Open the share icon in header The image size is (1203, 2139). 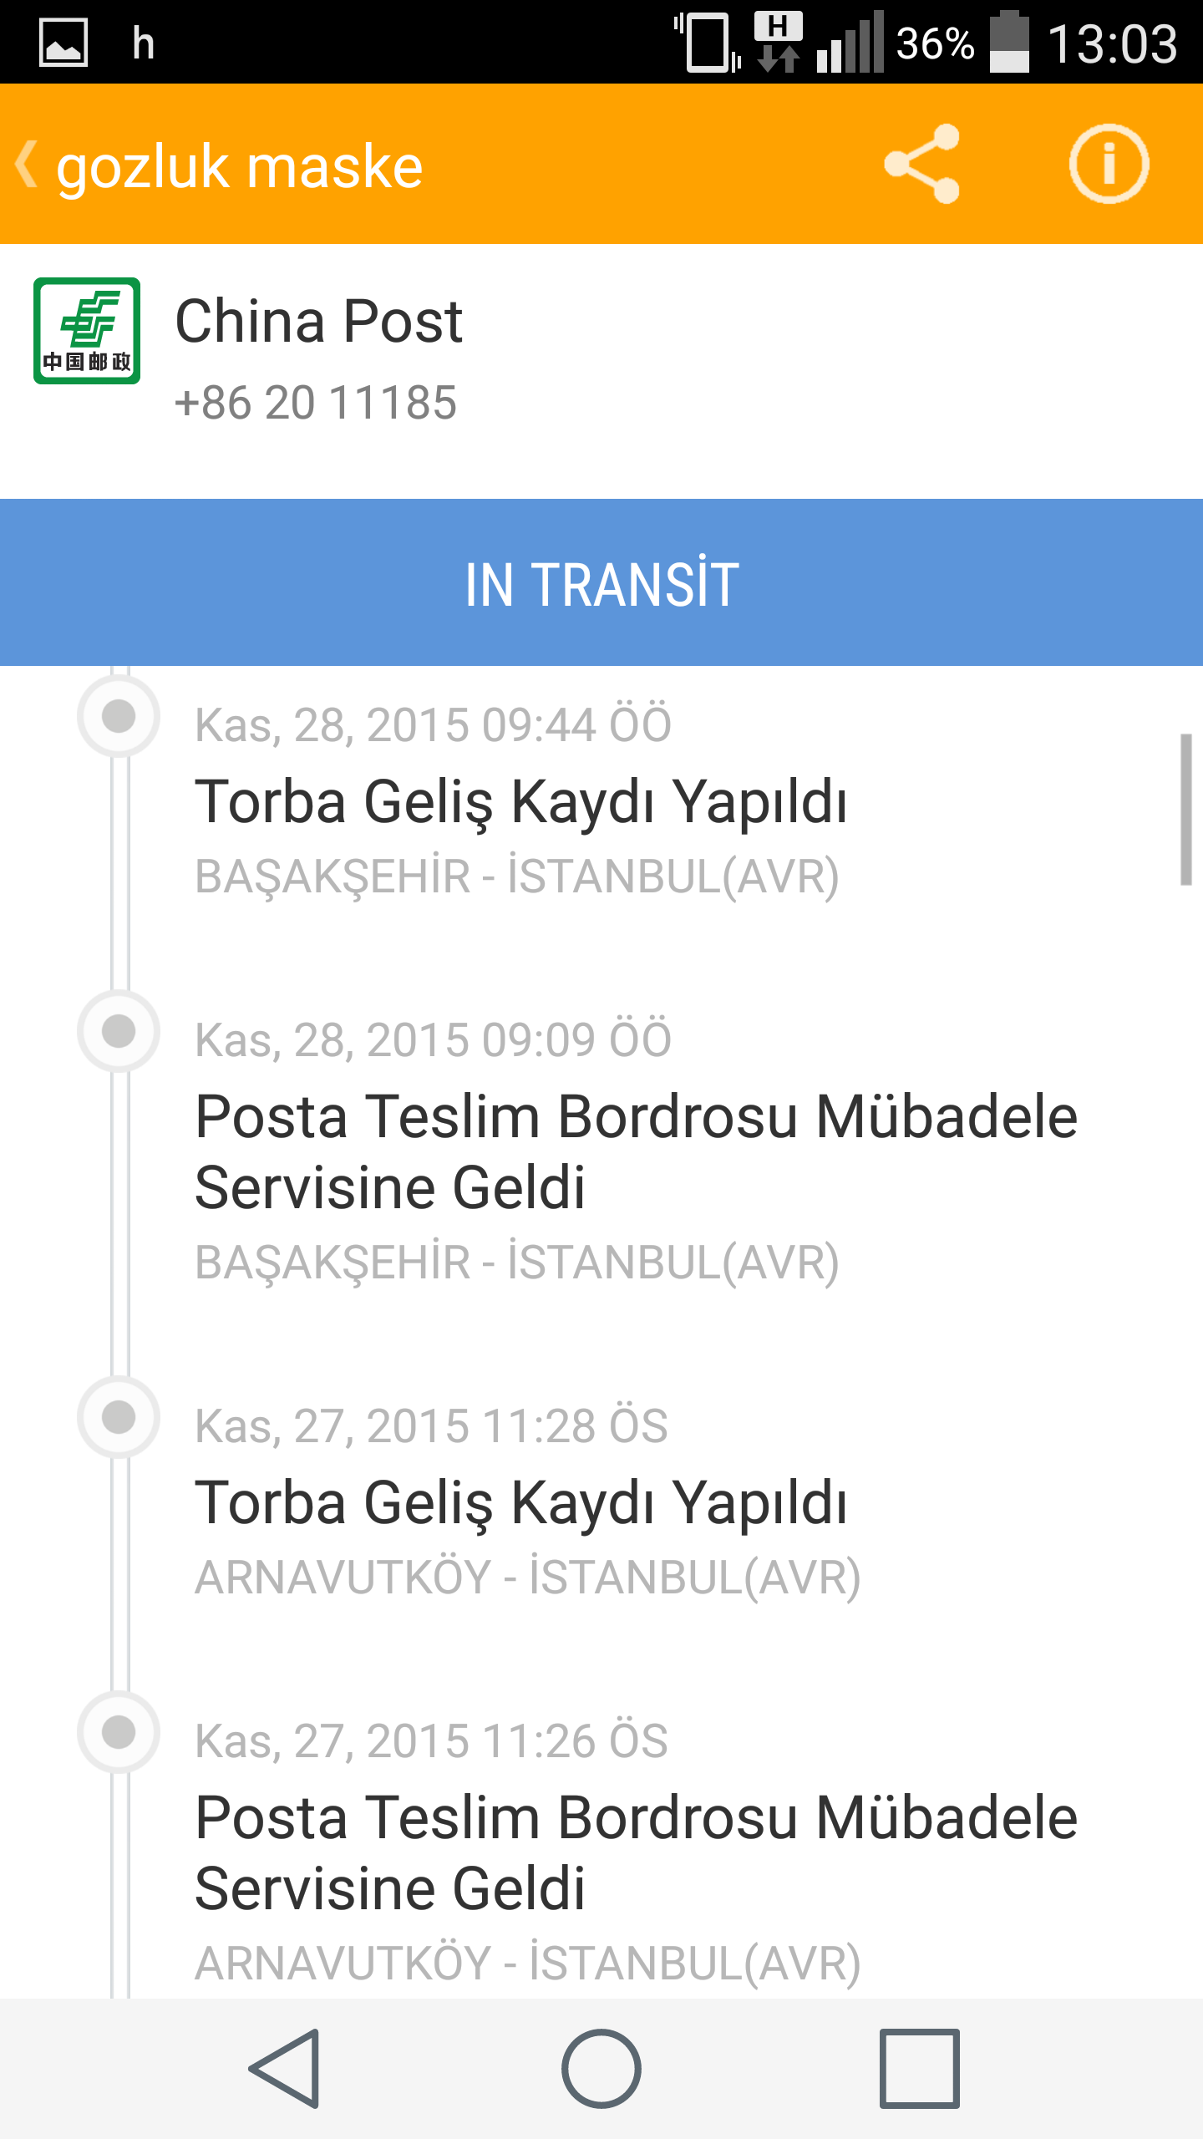pyautogui.click(x=922, y=164)
